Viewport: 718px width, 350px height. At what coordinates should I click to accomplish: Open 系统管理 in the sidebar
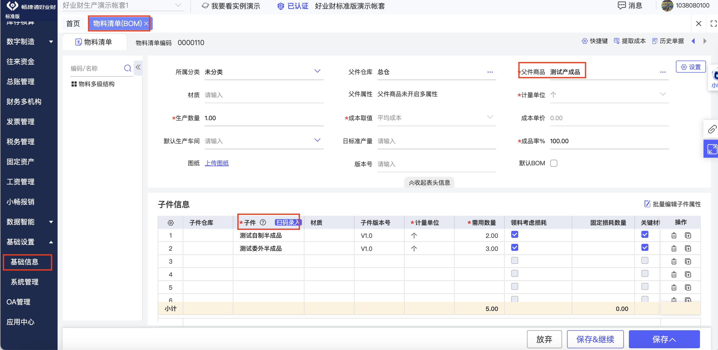(x=25, y=281)
